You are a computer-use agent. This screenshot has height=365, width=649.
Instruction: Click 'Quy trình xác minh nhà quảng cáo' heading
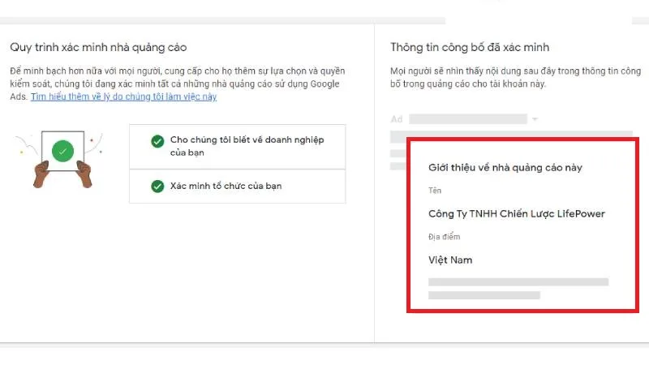point(98,48)
